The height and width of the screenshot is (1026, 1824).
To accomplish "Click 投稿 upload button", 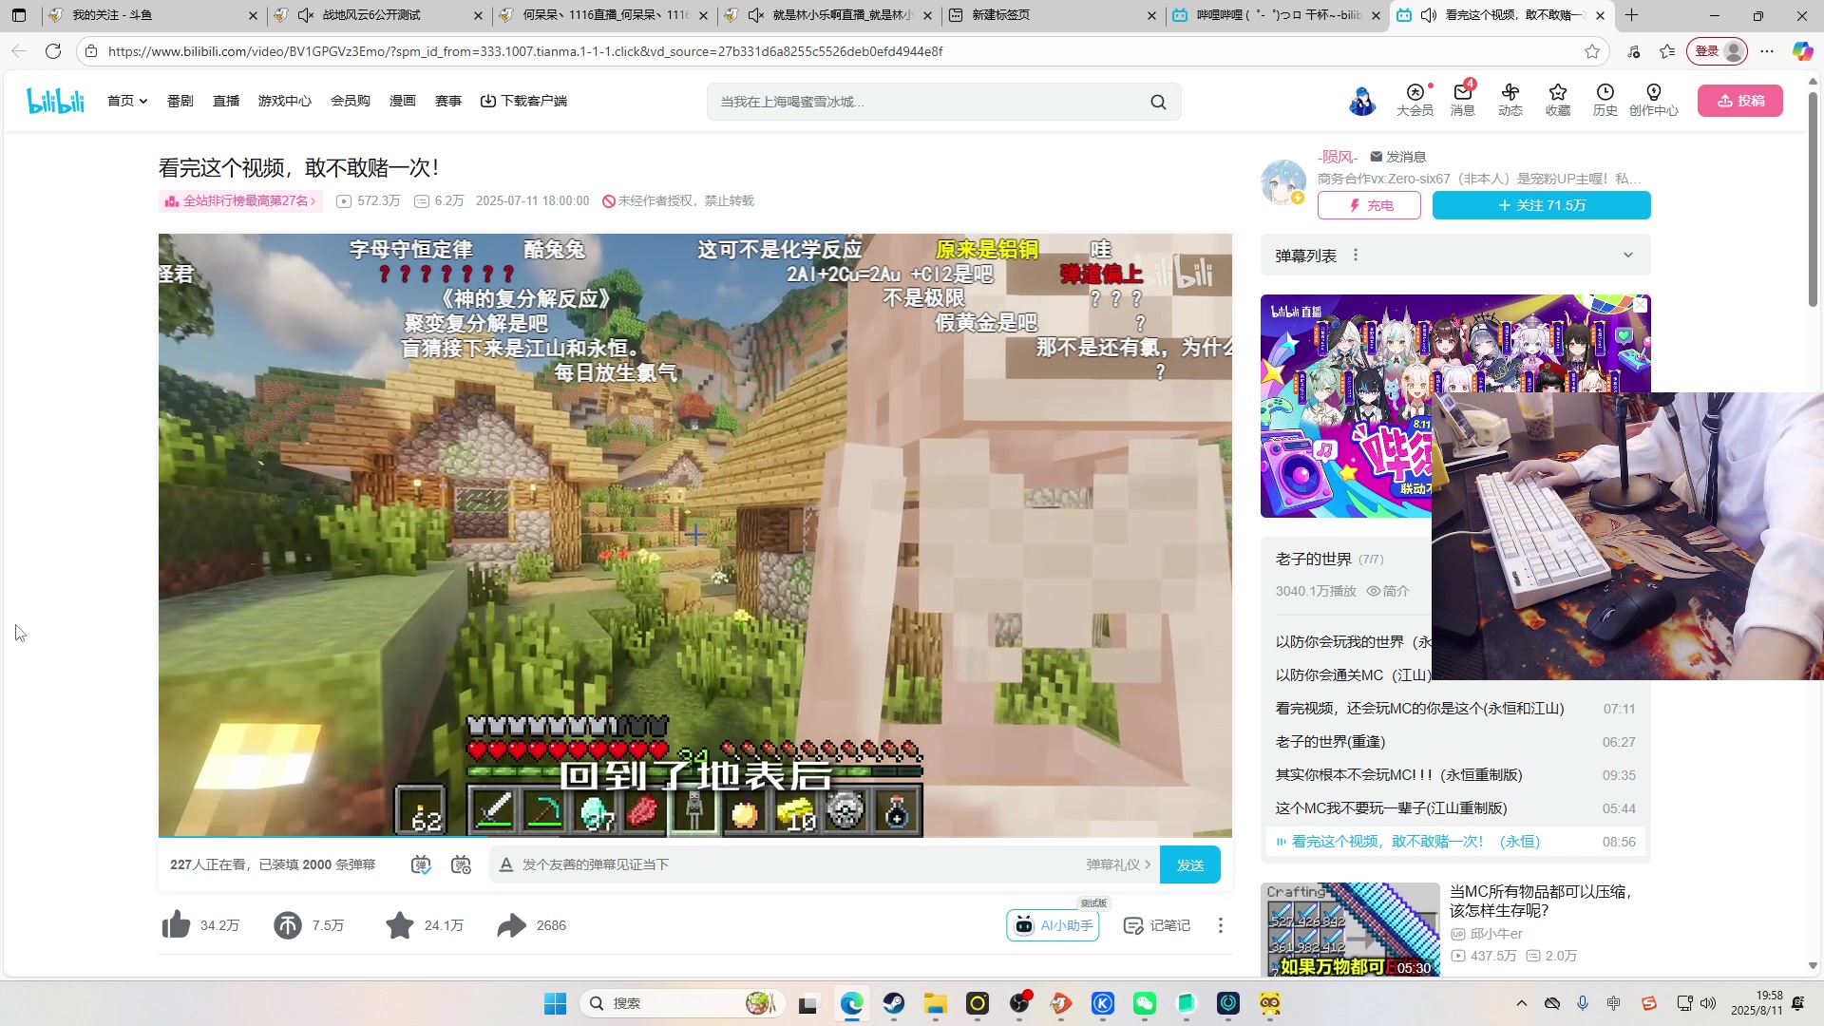I will pyautogui.click(x=1740, y=101).
